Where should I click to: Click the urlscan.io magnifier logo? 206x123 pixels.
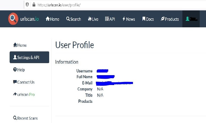[x=13, y=19]
